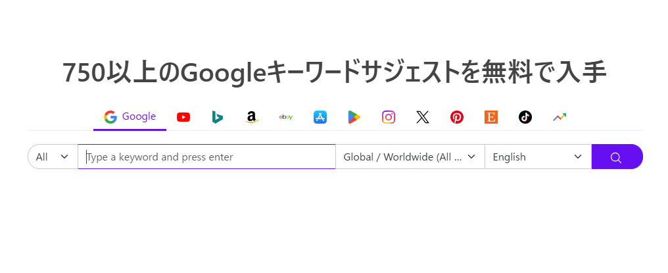The height and width of the screenshot is (273, 668).
Task: Switch to Instagram hashtag search
Action: [x=389, y=117]
